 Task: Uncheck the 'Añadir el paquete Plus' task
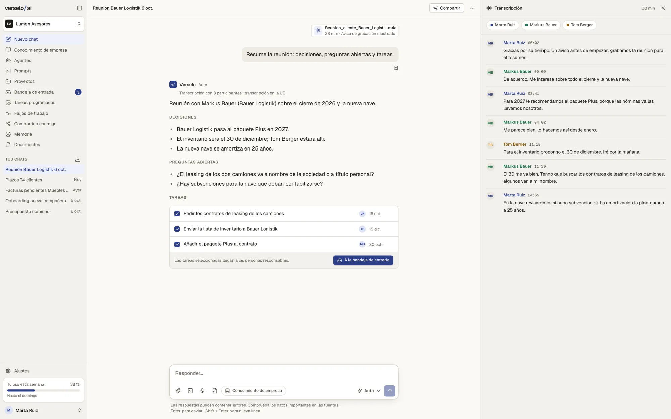tap(177, 244)
